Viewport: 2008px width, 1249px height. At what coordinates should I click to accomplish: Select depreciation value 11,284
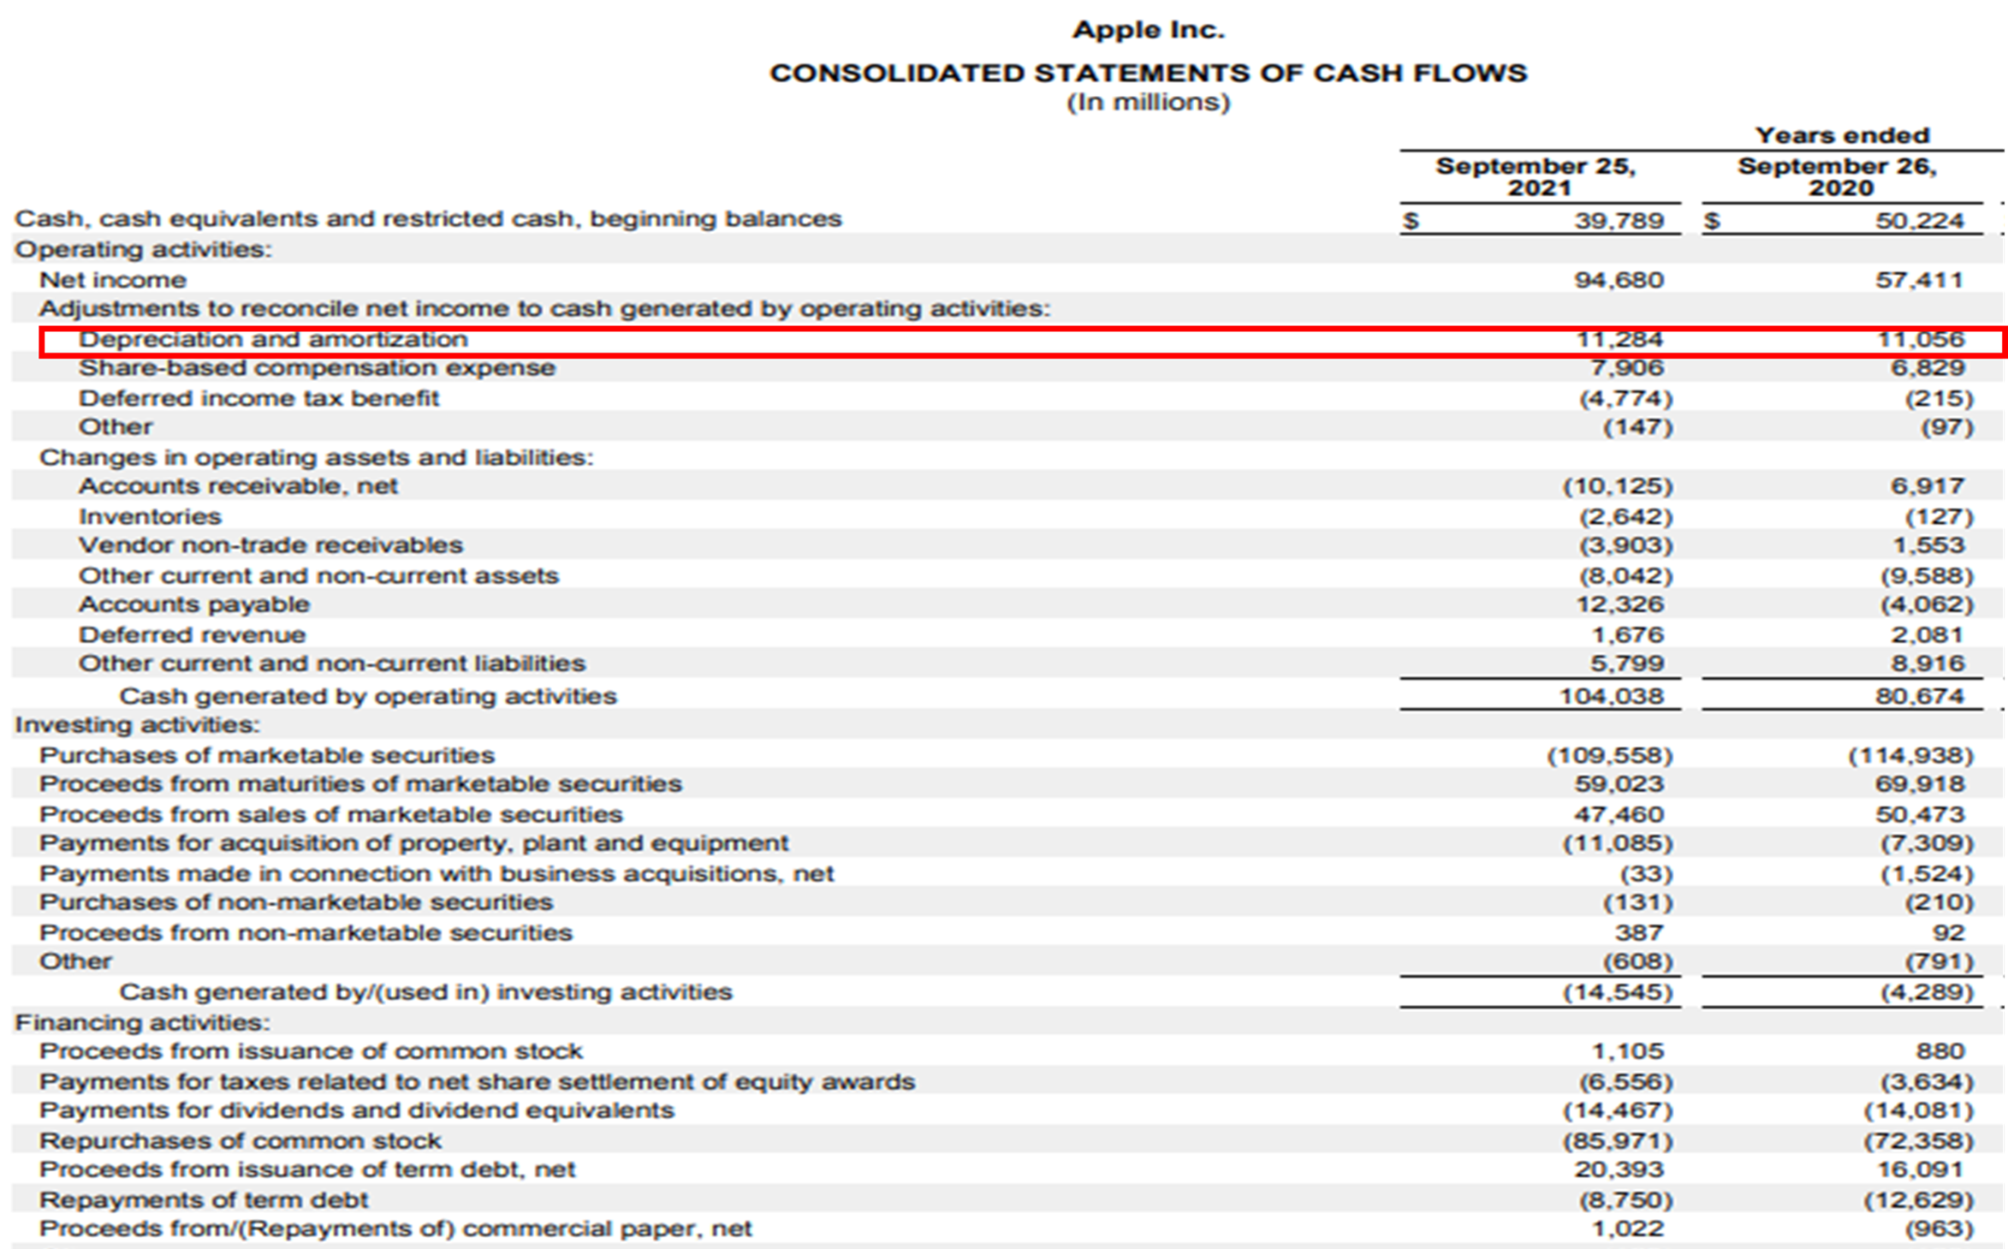pyautogui.click(x=1620, y=339)
